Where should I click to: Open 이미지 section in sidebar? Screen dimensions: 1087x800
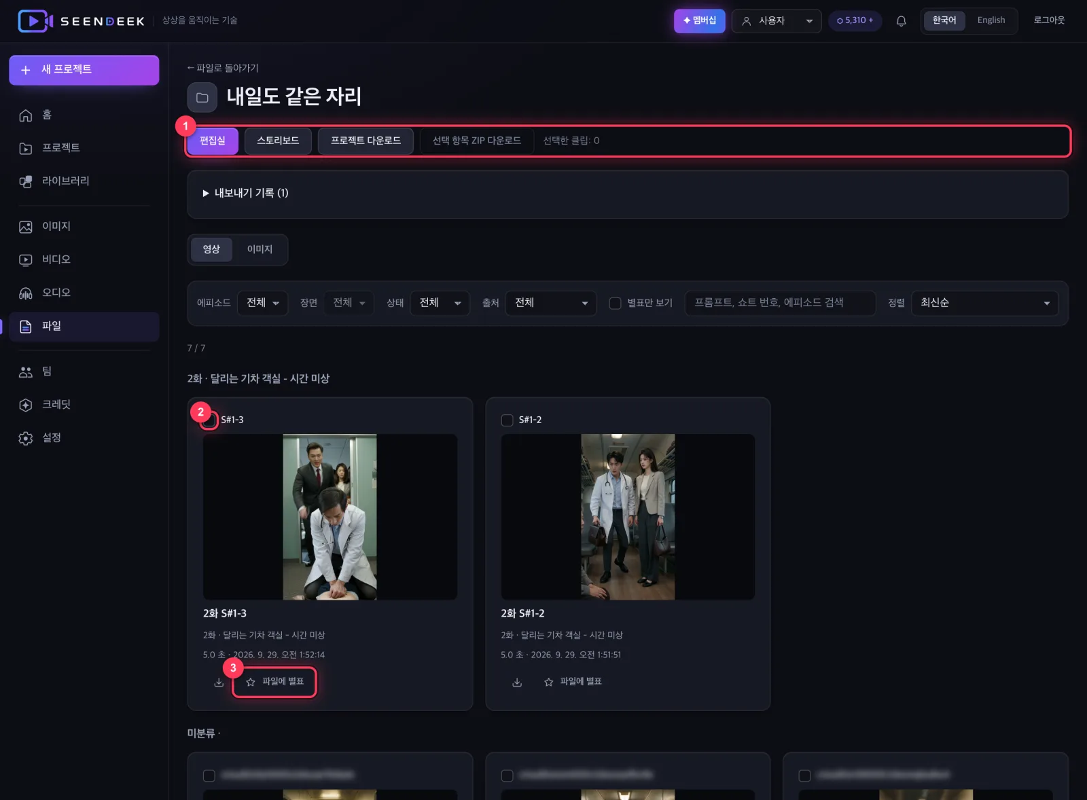tap(84, 226)
